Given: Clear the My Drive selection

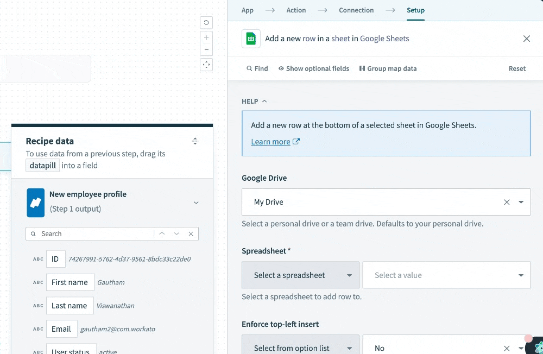Looking at the screenshot, I should pyautogui.click(x=507, y=202).
